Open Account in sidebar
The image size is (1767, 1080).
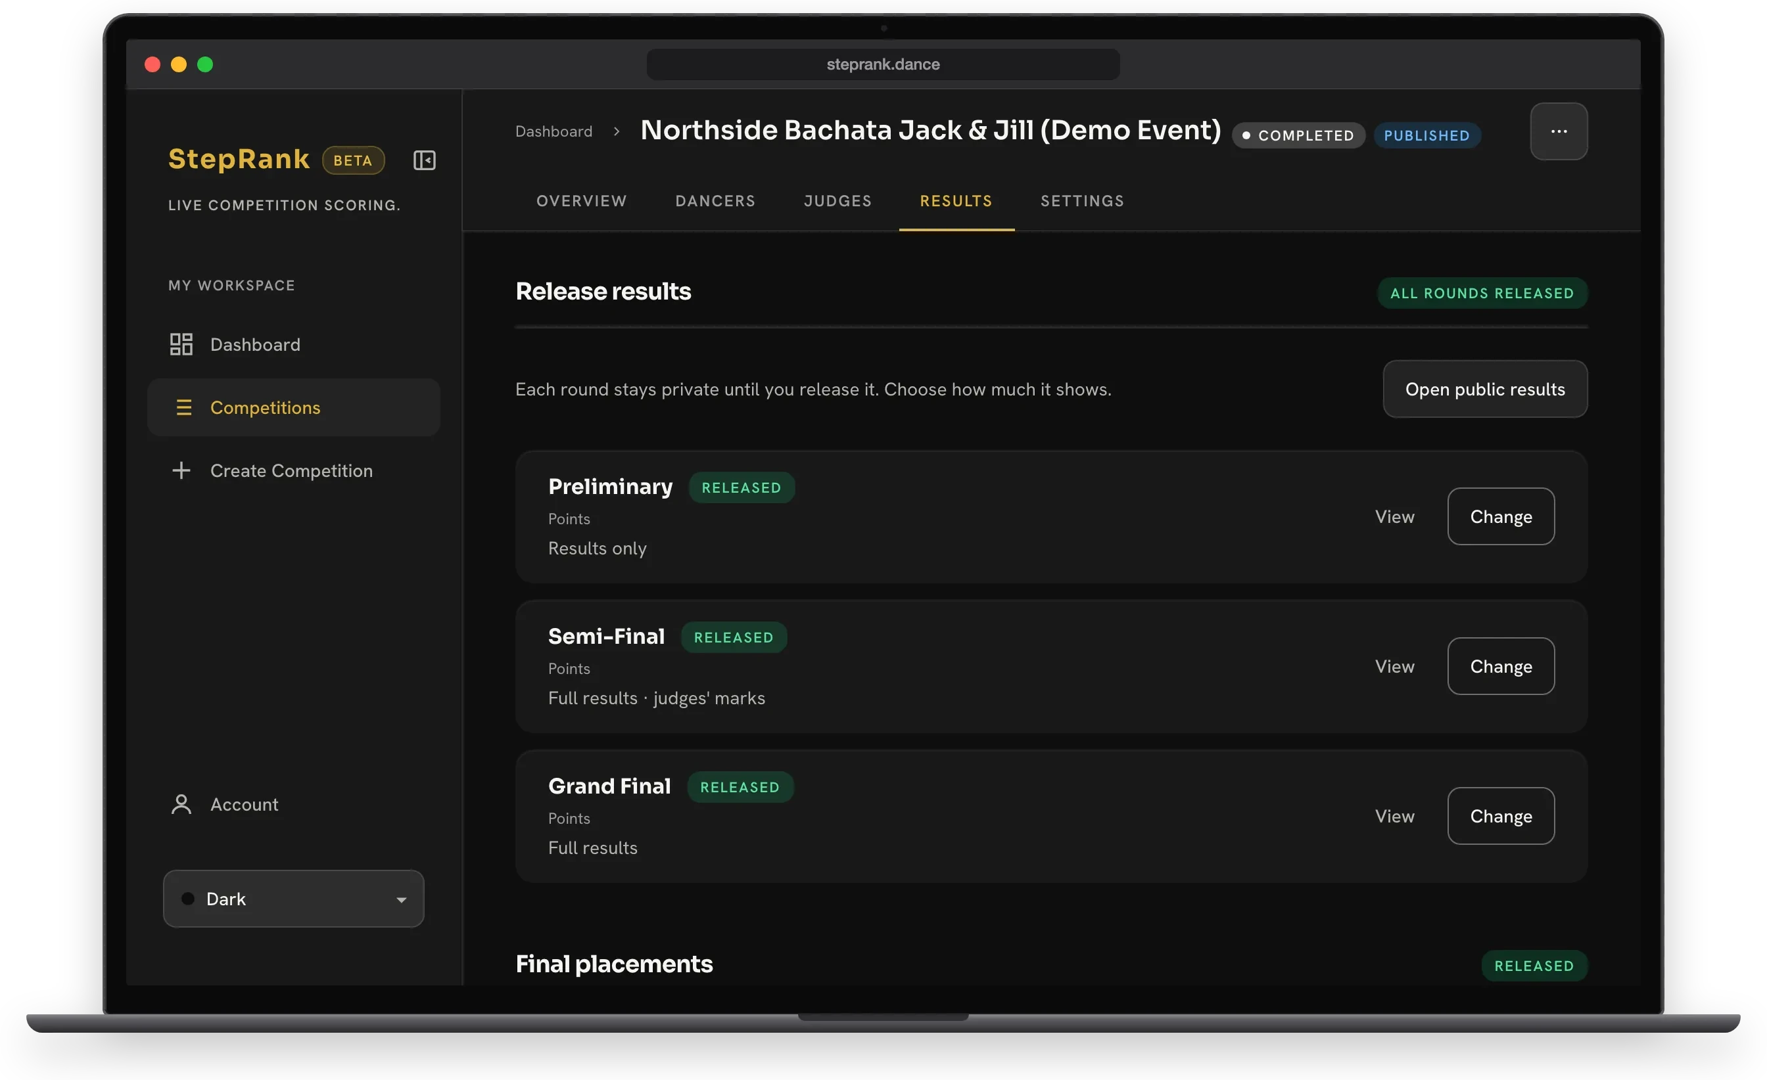[x=294, y=804]
